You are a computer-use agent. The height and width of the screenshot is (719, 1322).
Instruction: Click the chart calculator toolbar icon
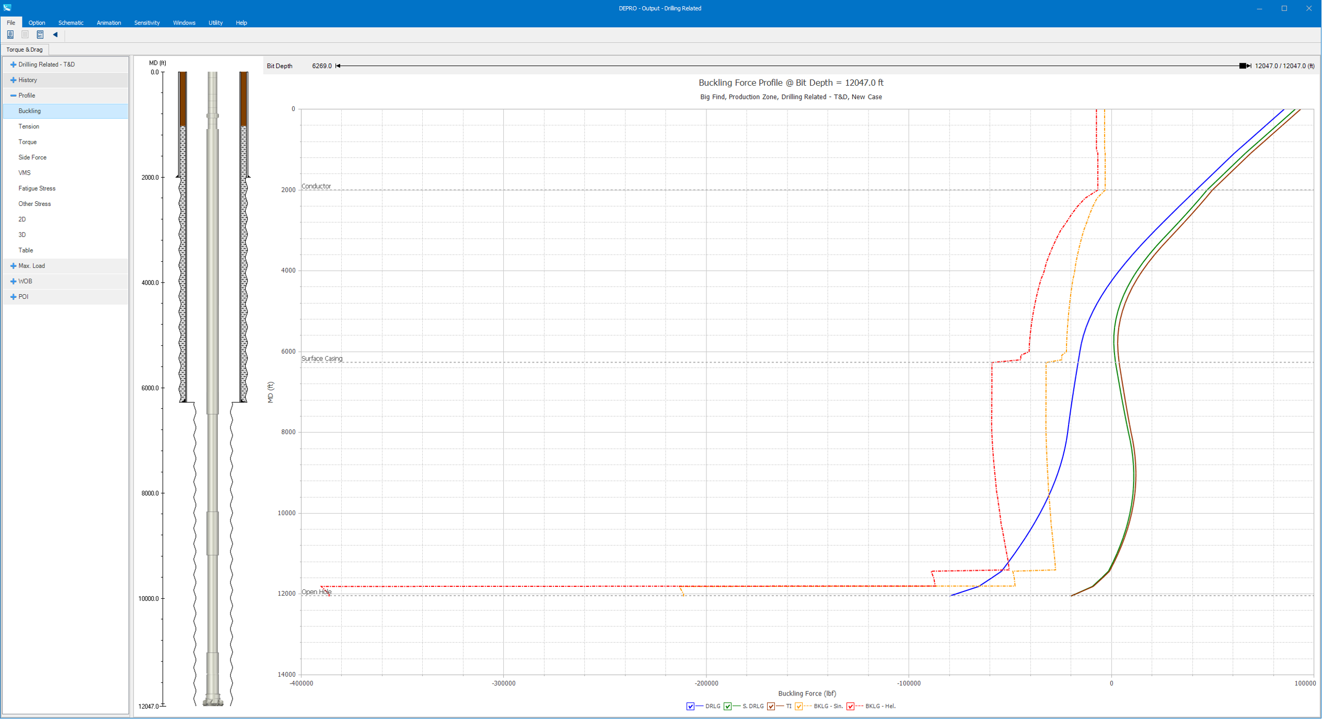pyautogui.click(x=40, y=34)
